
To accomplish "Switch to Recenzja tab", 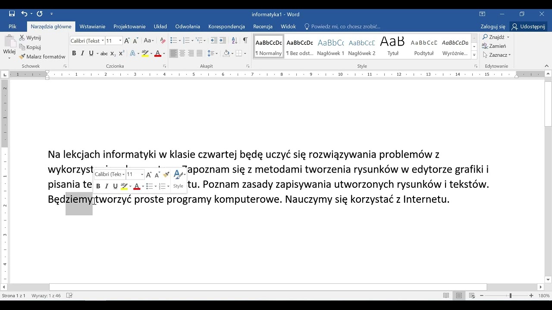I will [x=263, y=27].
